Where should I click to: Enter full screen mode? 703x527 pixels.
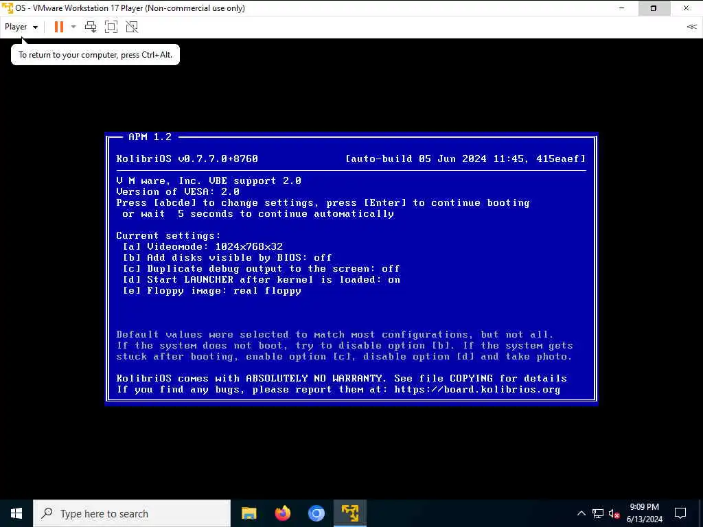(x=111, y=27)
